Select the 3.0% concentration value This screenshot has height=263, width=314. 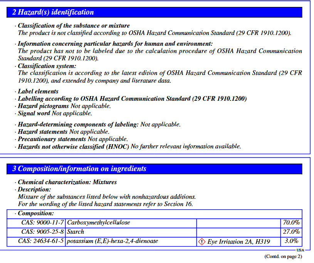(292, 241)
